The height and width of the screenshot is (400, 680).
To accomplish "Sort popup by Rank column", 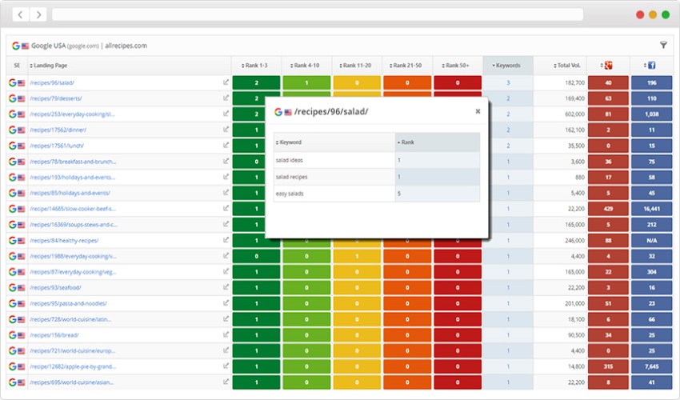I will coord(408,142).
